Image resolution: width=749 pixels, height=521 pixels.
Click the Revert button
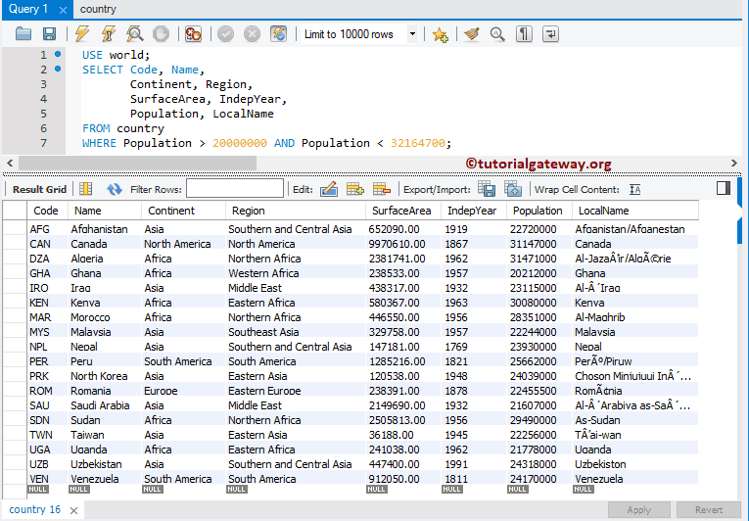(709, 510)
